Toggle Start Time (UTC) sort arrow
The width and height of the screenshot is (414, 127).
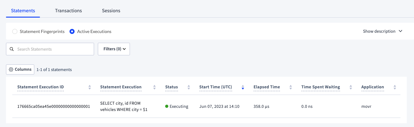coord(243,87)
